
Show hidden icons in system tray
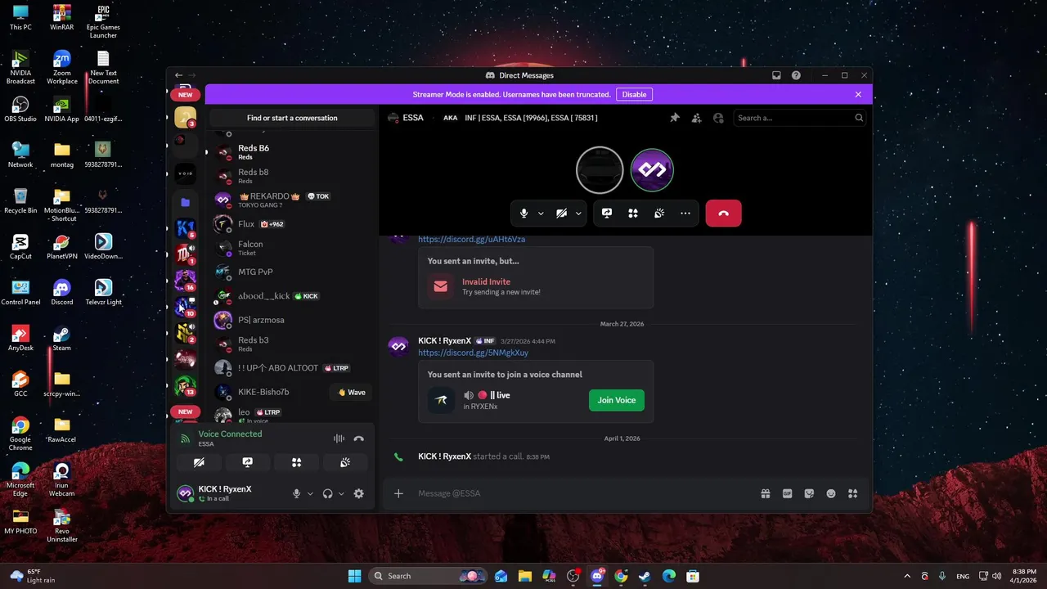pos(906,576)
